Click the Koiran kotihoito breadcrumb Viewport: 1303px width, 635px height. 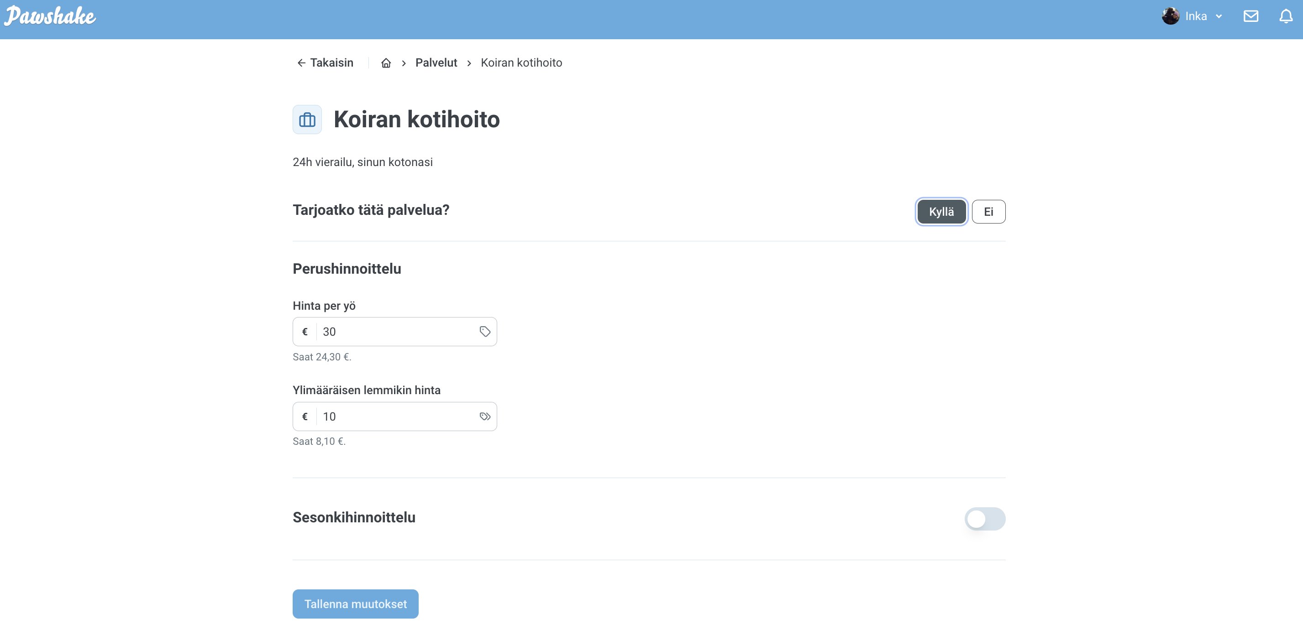pyautogui.click(x=521, y=62)
